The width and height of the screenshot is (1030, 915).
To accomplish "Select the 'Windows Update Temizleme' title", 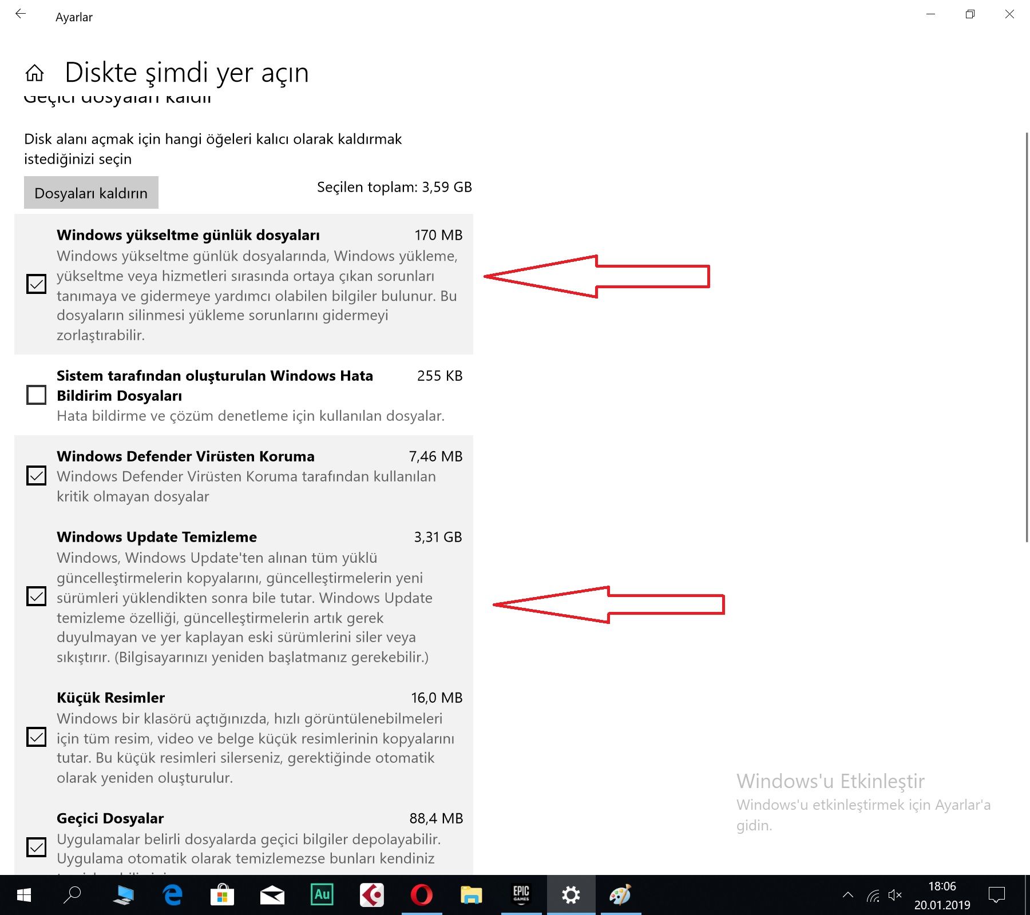I will [157, 537].
